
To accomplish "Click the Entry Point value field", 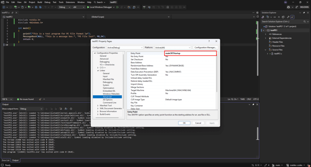I will [190, 53].
